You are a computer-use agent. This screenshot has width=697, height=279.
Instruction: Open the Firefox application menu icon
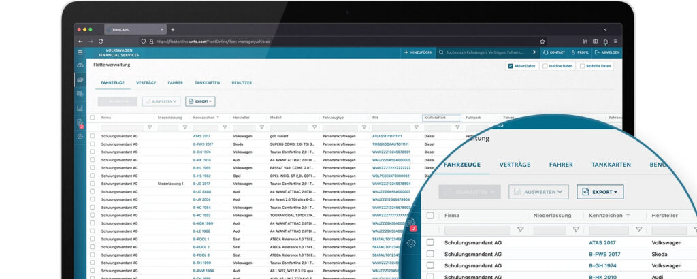(615, 42)
